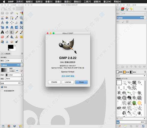This screenshot has height=128, width=147.
Task: Select the Blend gradient tool
Action: (12, 32)
